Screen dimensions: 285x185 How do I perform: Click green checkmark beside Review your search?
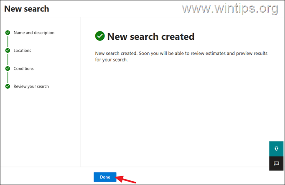tap(8, 86)
